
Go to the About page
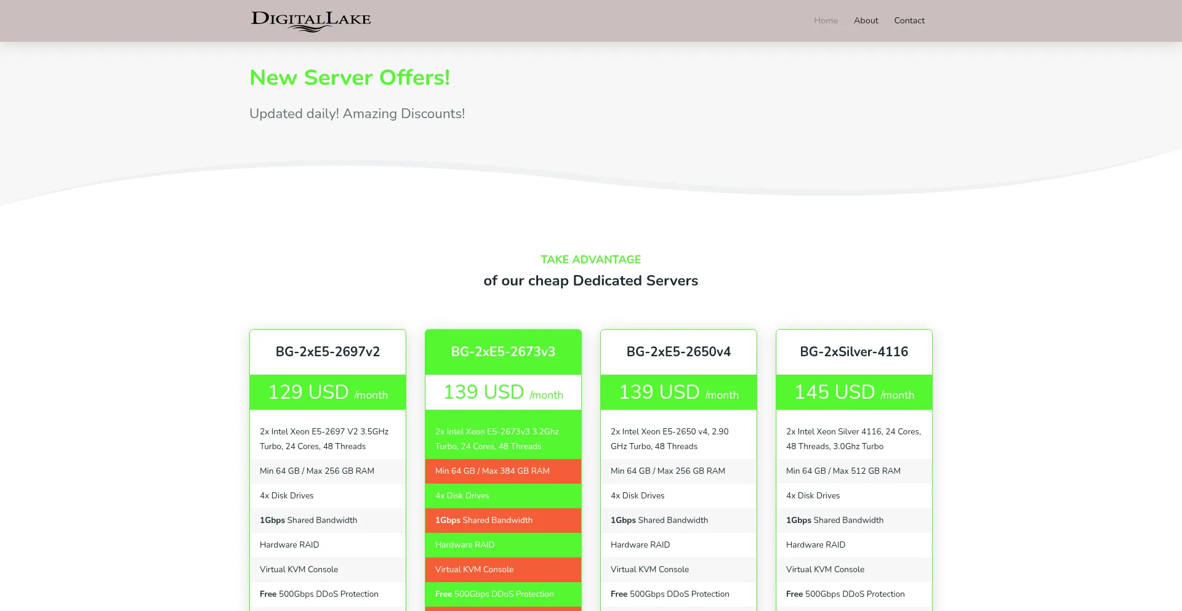[866, 20]
